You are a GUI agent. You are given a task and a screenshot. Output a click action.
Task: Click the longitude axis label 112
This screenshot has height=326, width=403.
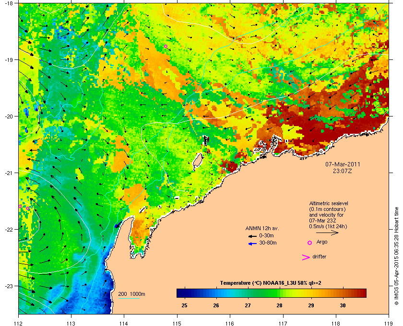(x=19, y=323)
